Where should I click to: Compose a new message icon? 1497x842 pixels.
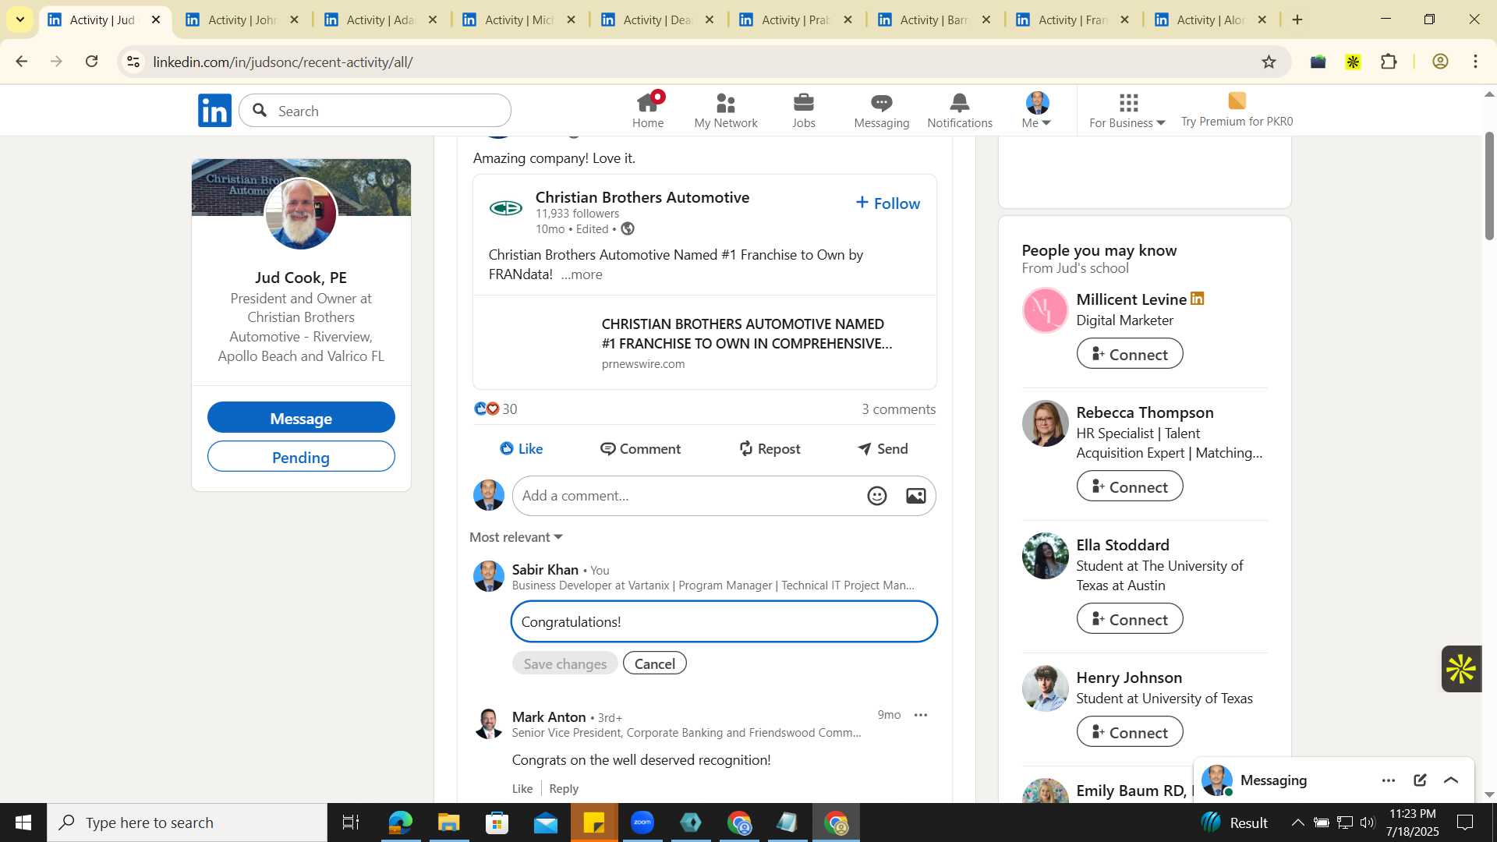click(1420, 780)
